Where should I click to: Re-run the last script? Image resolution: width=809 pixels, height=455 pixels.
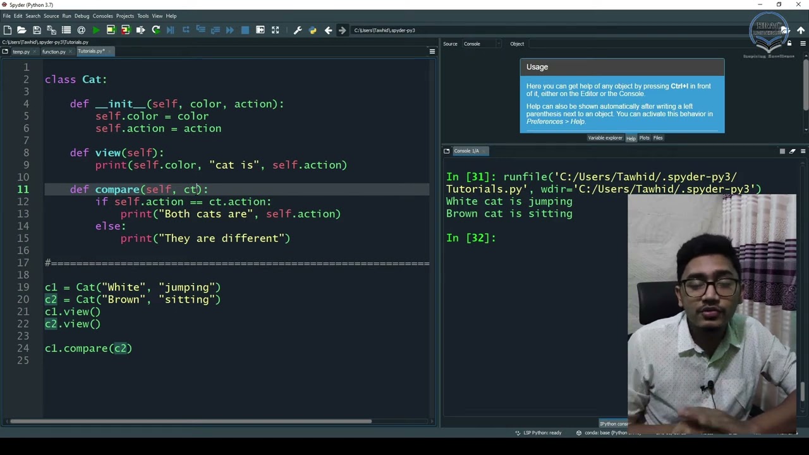tap(155, 30)
